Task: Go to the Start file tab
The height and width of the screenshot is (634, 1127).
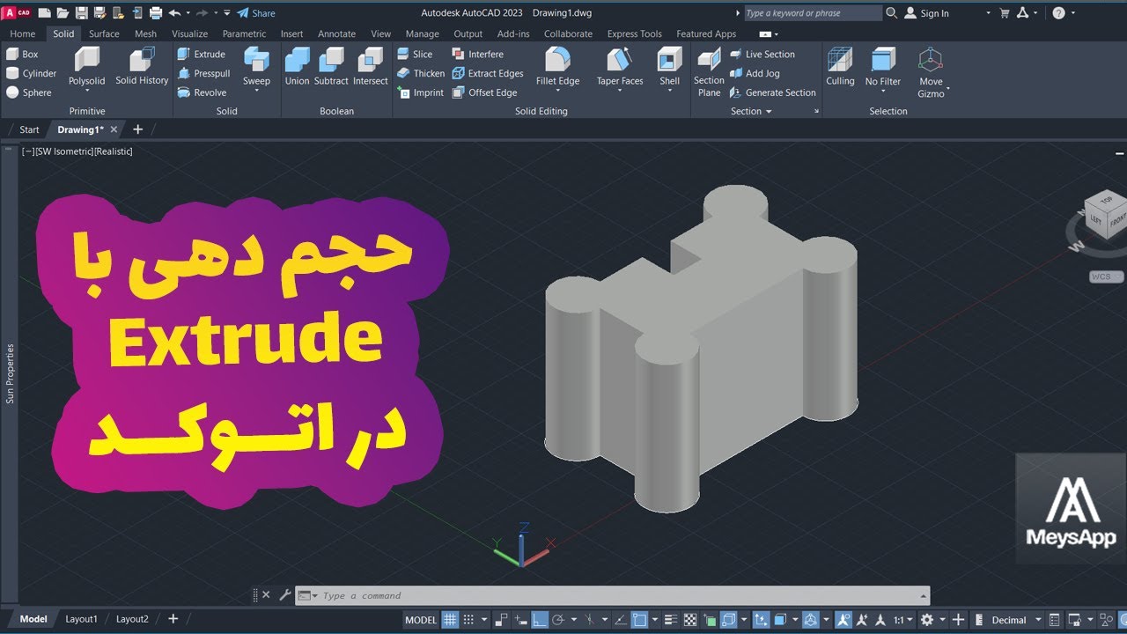Action: pyautogui.click(x=29, y=129)
